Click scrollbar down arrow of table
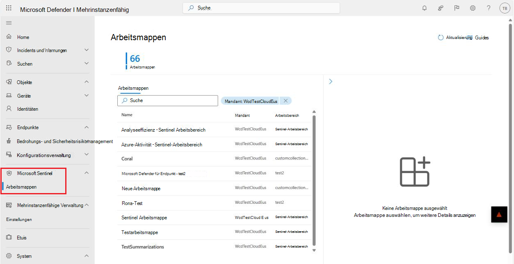514x264 pixels. (x=314, y=250)
